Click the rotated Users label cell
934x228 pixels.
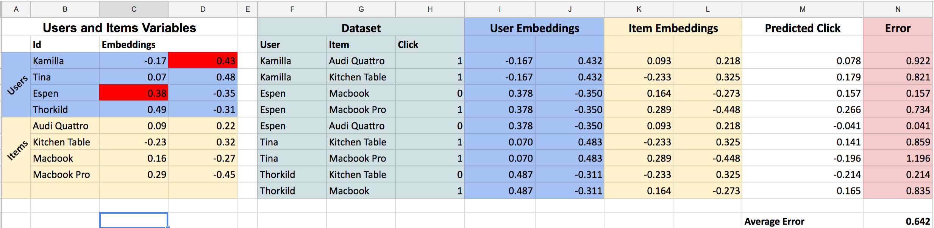16,85
